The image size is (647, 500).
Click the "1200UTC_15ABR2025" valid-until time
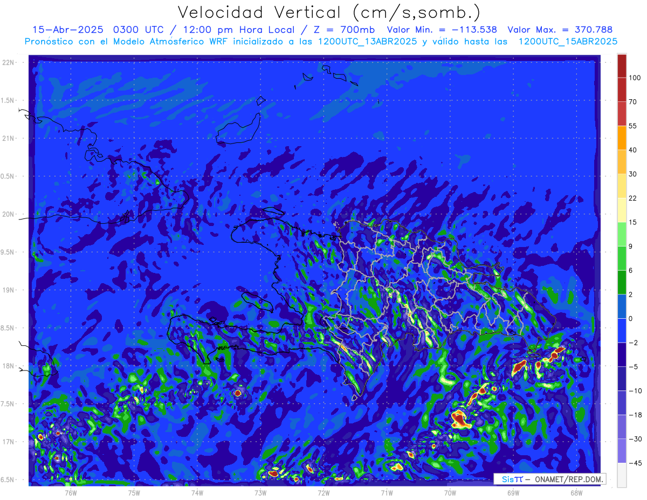click(x=568, y=42)
